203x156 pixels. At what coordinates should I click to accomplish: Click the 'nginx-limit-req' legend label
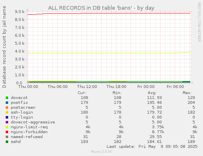click(29, 127)
